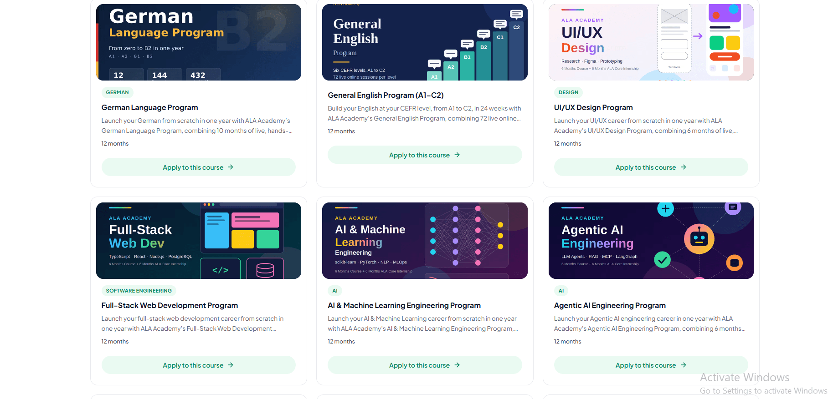Open the German Language Program title
Screen dimensions: 828x399
tap(150, 107)
